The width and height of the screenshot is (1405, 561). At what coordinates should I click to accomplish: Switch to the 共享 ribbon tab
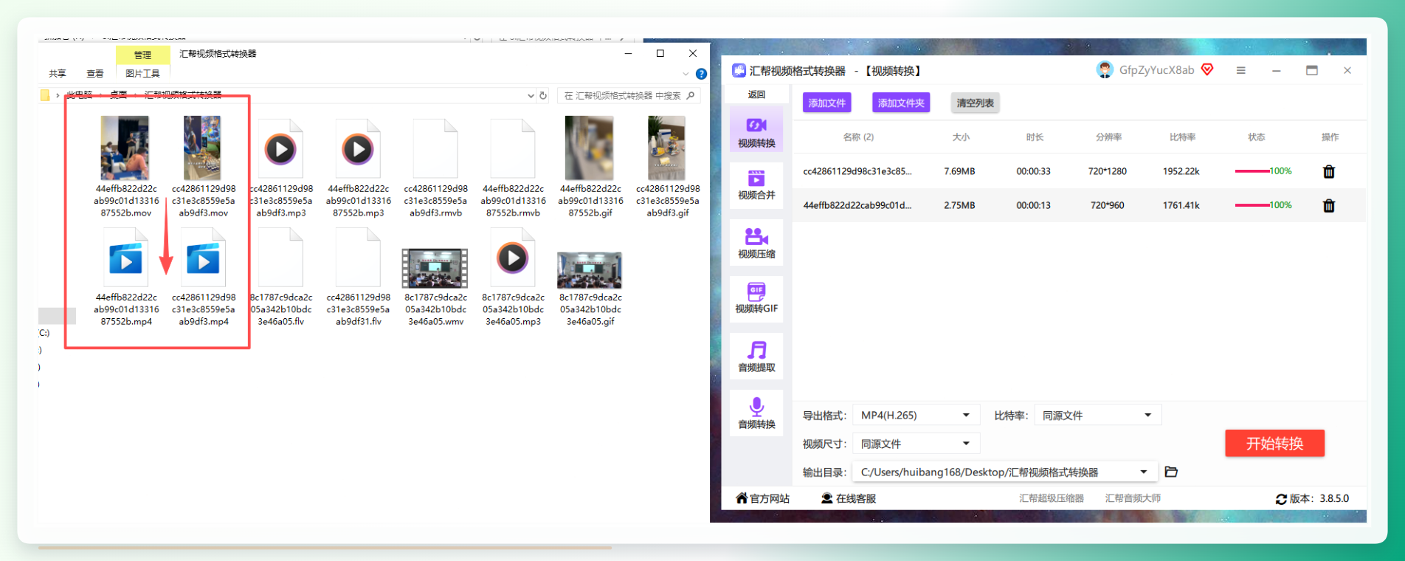[58, 74]
